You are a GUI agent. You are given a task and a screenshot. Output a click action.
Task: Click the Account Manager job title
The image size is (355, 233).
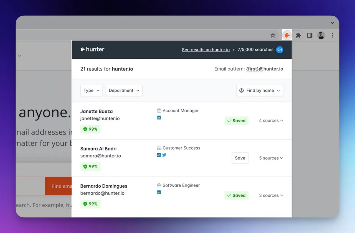pos(181,110)
